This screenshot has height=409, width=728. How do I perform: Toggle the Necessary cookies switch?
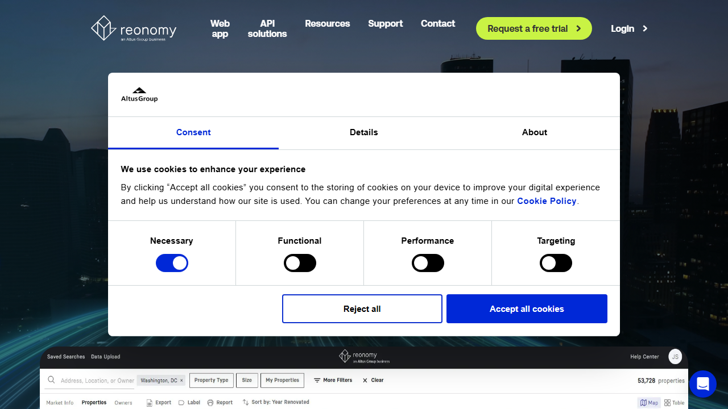pos(172,263)
